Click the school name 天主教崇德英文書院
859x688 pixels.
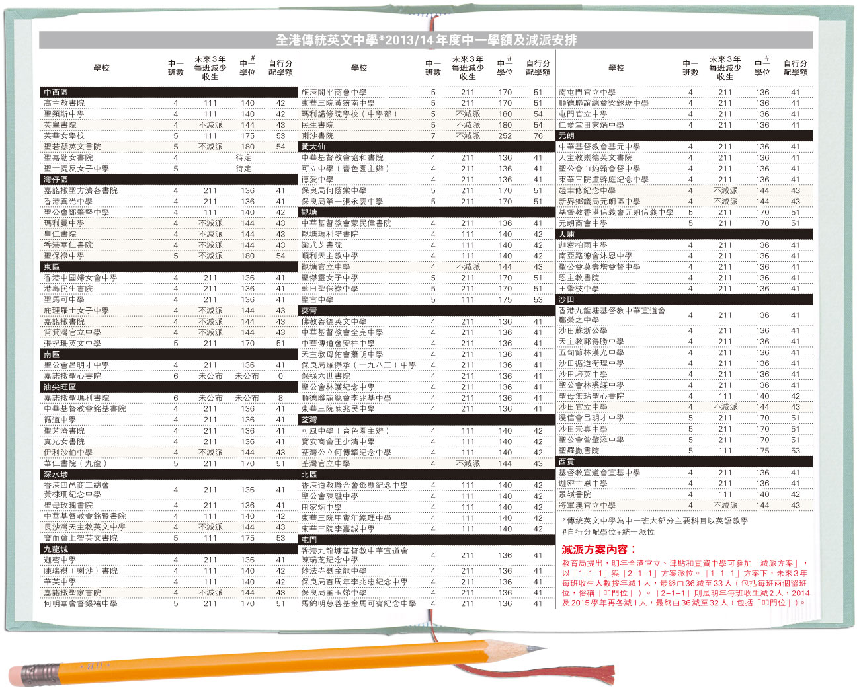coord(596,157)
